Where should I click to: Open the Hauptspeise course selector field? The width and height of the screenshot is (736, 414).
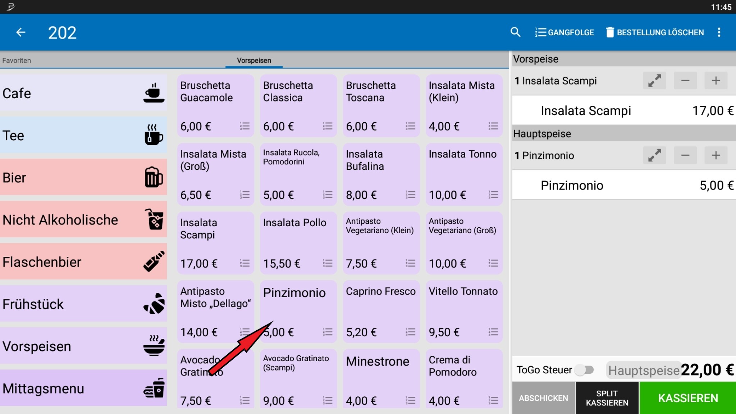pyautogui.click(x=643, y=369)
